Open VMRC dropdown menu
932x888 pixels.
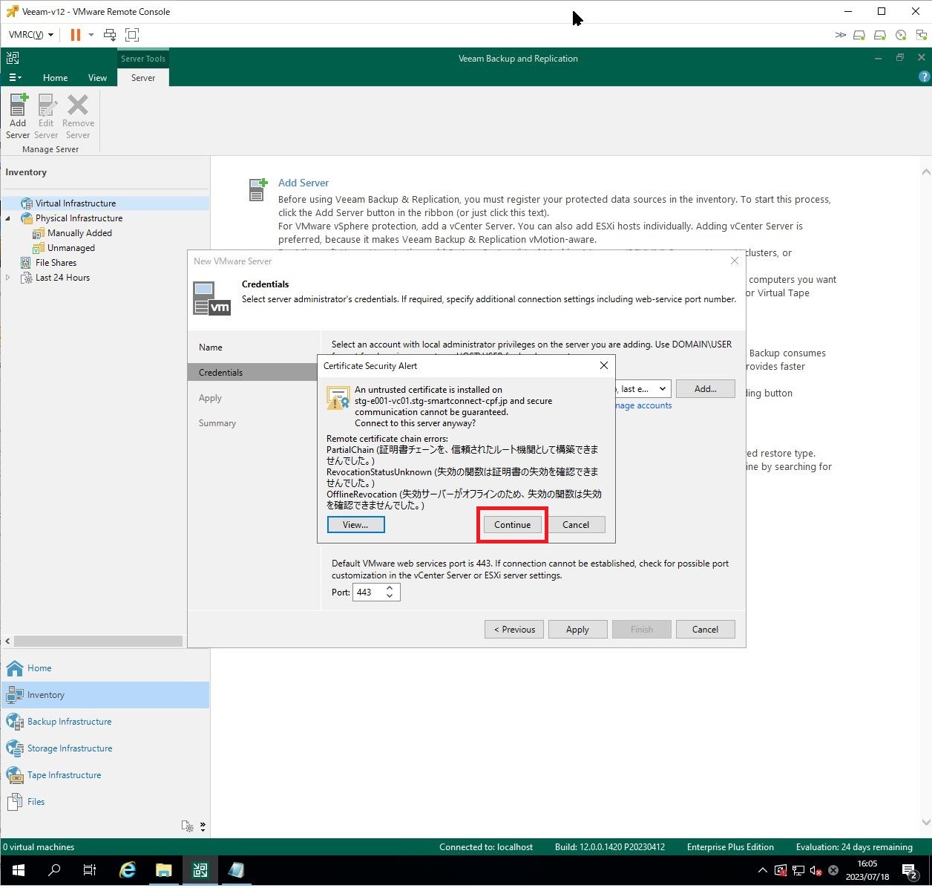tap(30, 34)
